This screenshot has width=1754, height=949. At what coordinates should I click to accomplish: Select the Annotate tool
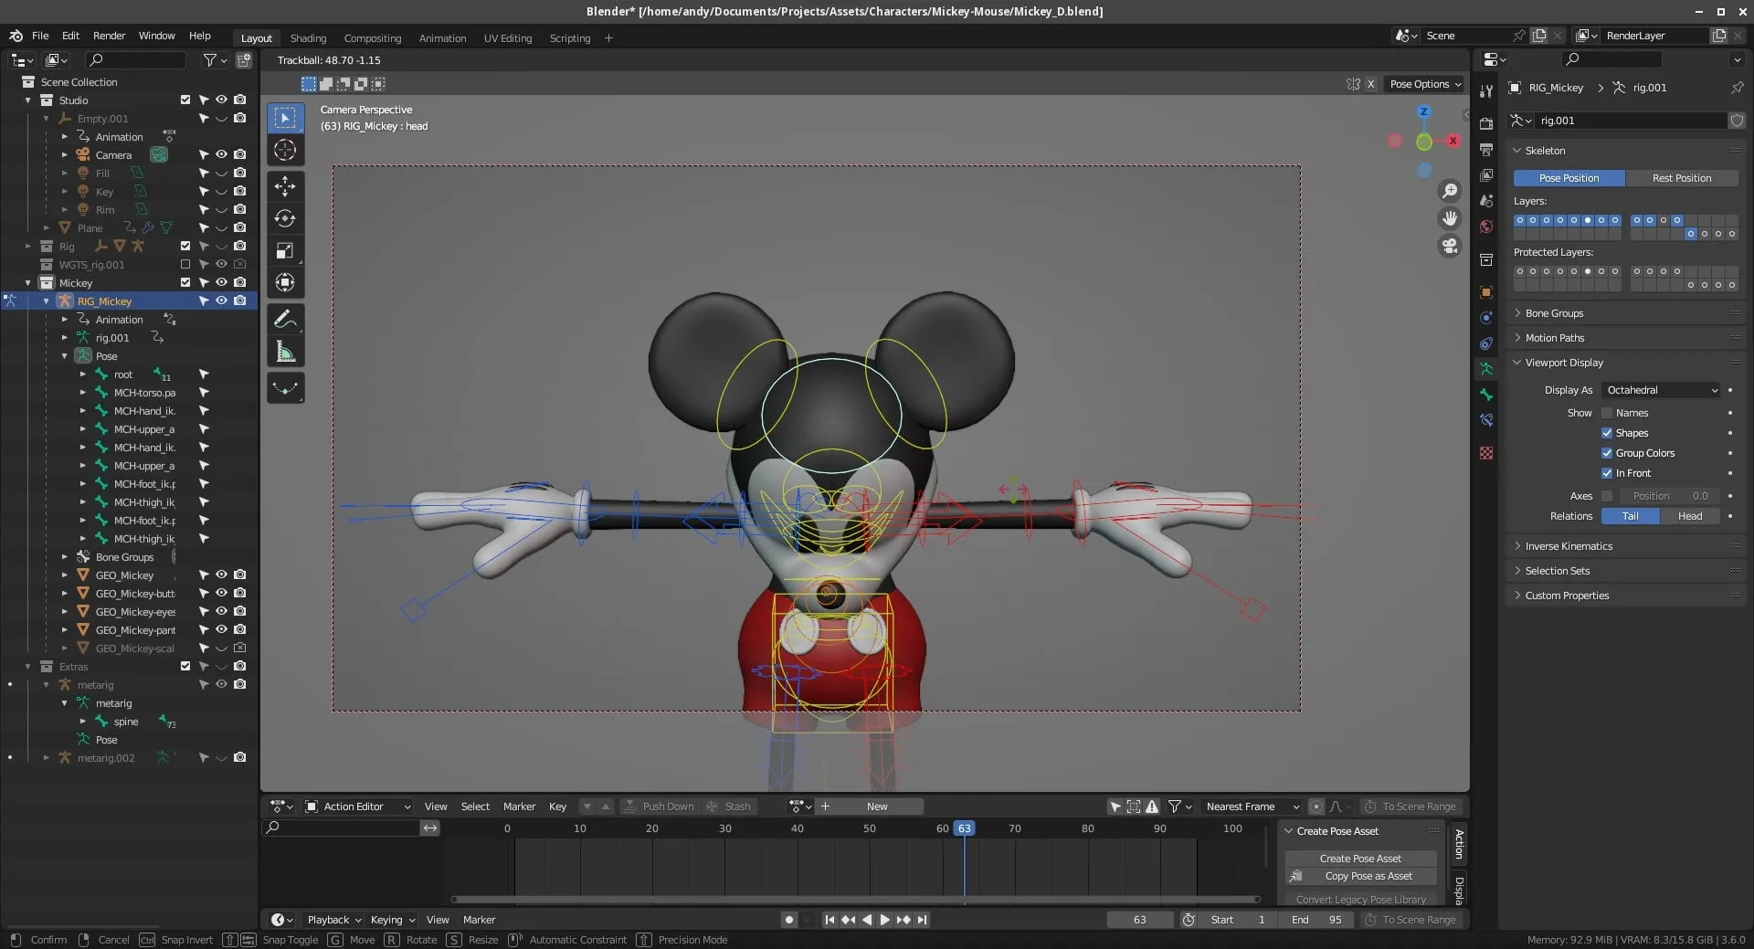[285, 320]
